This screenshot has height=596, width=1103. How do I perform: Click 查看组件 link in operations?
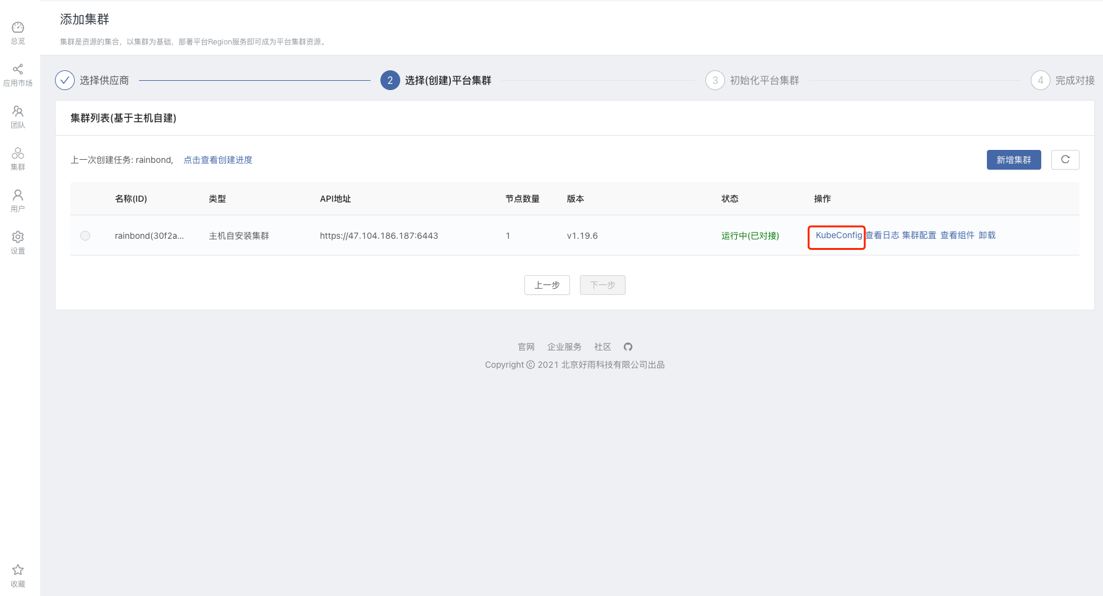957,235
